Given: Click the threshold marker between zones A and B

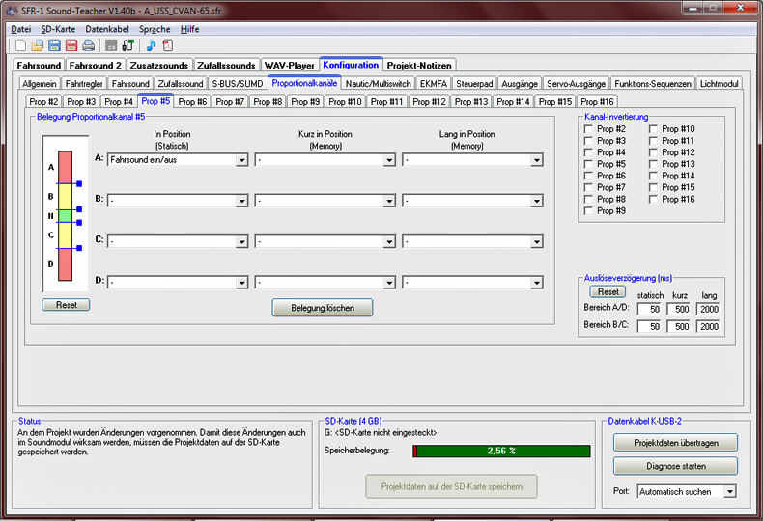Looking at the screenshot, I should click(79, 183).
